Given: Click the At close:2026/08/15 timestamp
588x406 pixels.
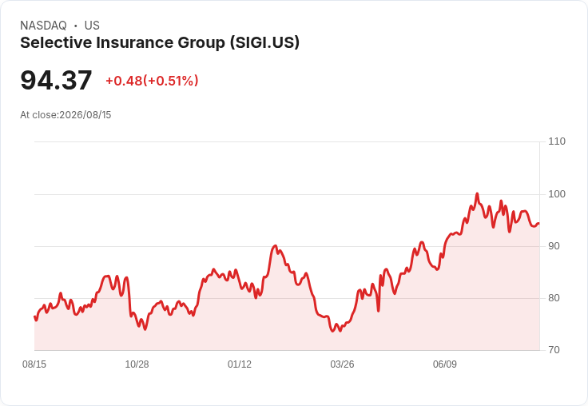Looking at the screenshot, I should 66,115.
